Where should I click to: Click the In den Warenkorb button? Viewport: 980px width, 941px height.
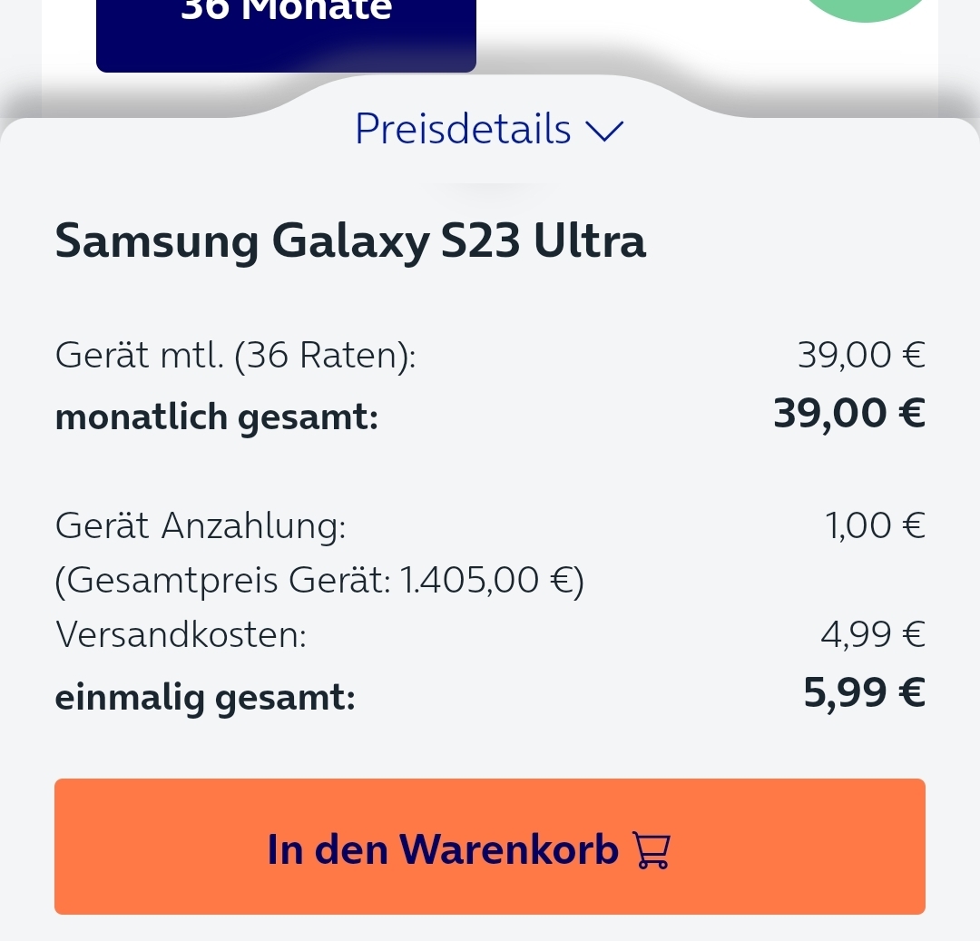(x=489, y=847)
